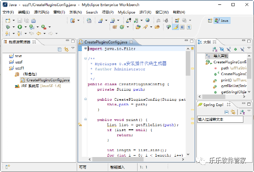
Task: Click the Print toolbar icon
Action: tap(34, 21)
